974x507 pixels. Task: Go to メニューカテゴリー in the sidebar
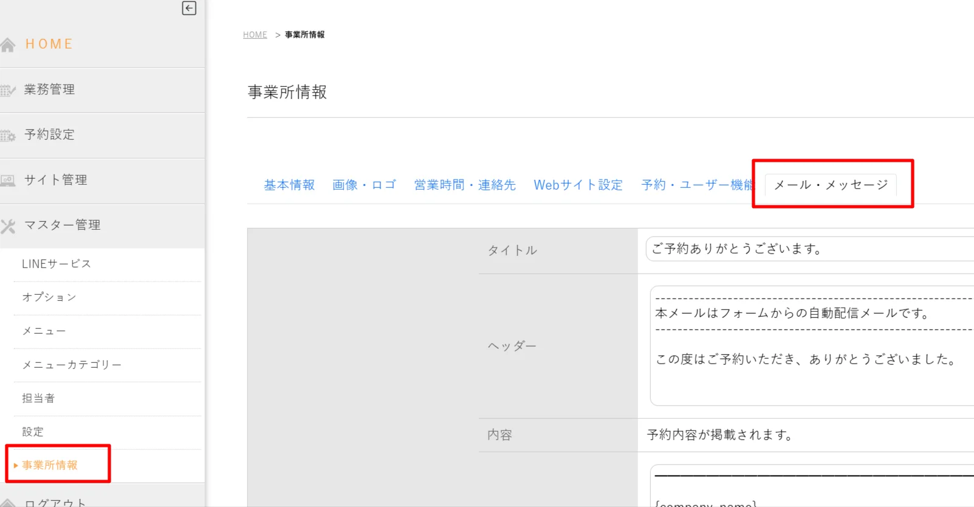point(72,365)
